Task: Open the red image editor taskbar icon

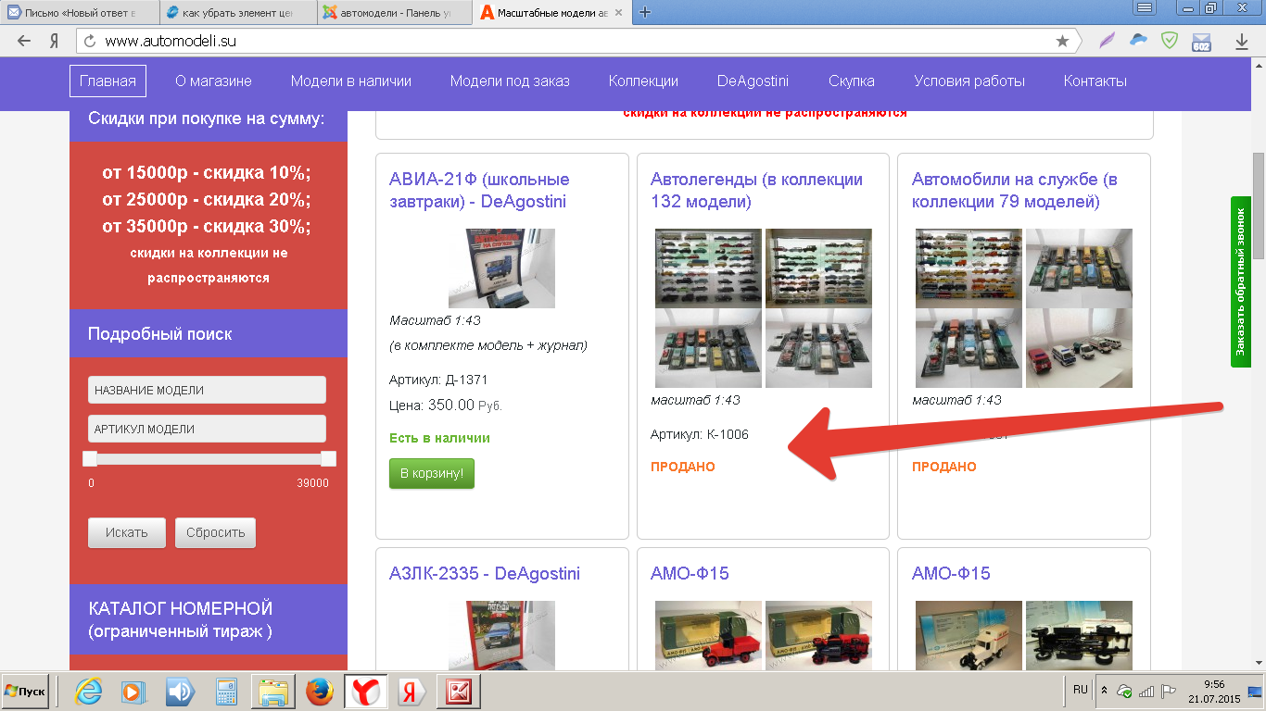Action: pyautogui.click(x=457, y=692)
